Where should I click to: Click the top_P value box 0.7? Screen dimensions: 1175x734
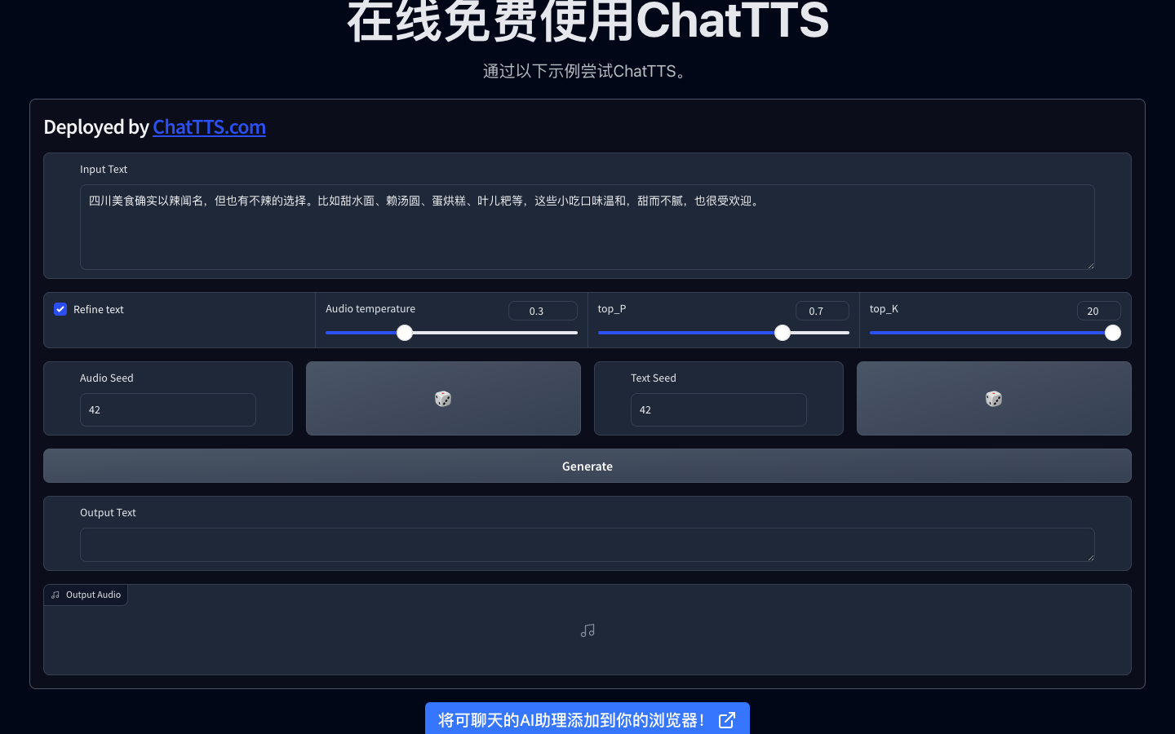tap(822, 311)
